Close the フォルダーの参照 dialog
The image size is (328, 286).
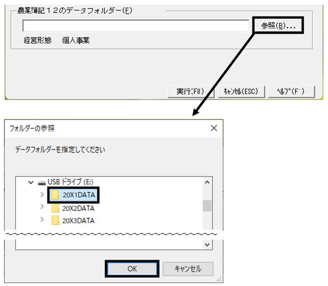[214, 128]
